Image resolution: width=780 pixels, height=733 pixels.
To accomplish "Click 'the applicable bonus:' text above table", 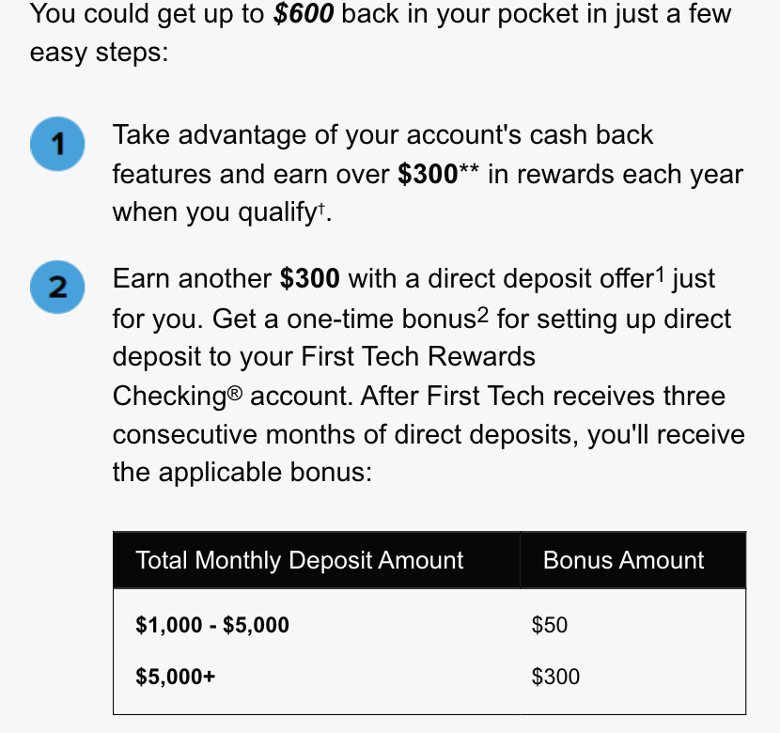I will tap(242, 473).
